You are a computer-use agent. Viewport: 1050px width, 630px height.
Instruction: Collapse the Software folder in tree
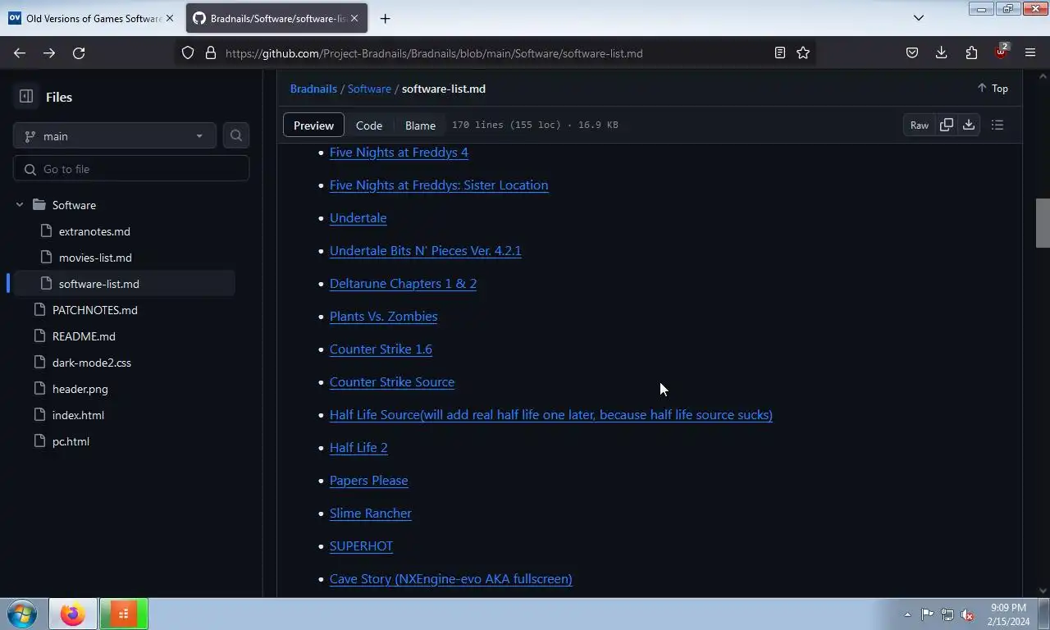coord(20,205)
